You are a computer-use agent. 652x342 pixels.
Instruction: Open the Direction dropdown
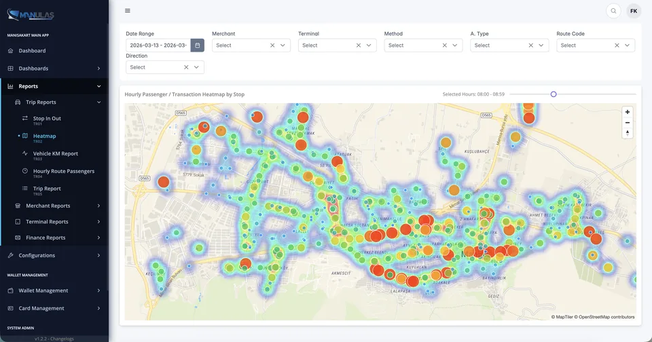tap(196, 67)
